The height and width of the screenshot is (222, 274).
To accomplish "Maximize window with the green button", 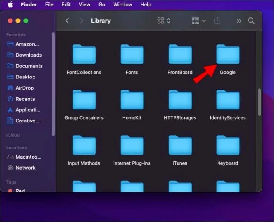I will 26,21.
